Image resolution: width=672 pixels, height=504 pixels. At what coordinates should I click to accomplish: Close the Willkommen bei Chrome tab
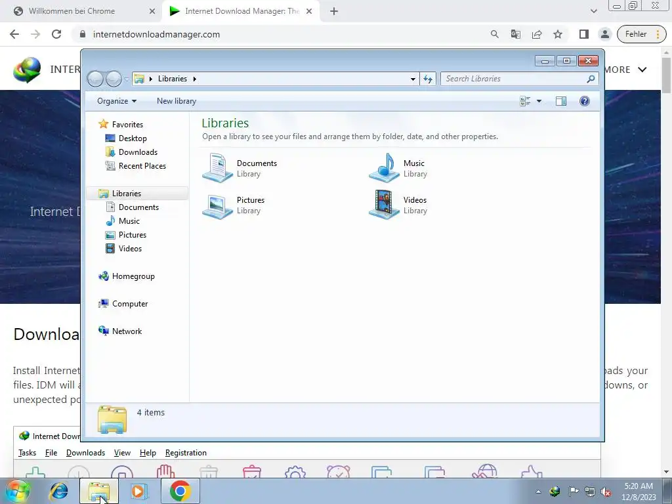[x=152, y=11]
